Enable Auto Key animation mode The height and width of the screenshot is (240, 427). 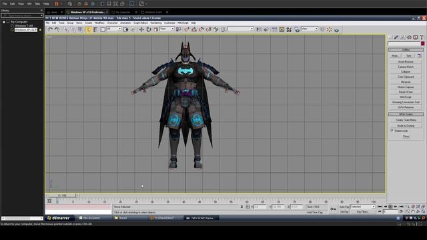[344, 207]
